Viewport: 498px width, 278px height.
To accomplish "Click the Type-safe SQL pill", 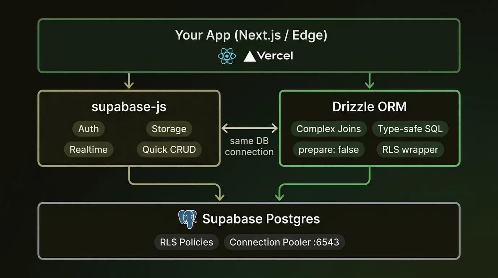I will [410, 129].
